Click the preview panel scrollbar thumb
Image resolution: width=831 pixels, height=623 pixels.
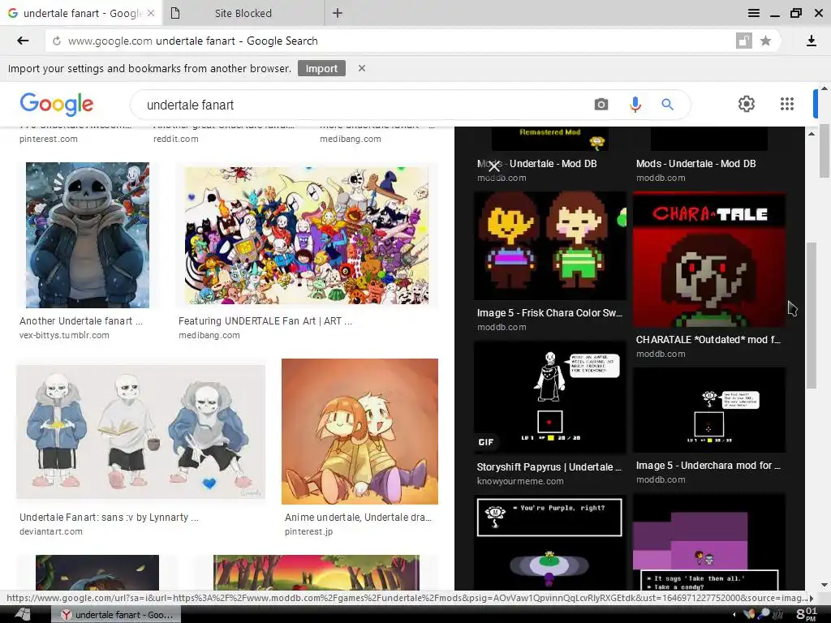[x=812, y=316]
